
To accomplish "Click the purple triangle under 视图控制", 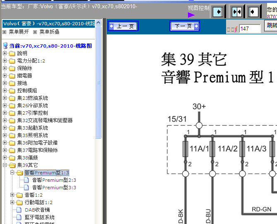I will point(191,15).
